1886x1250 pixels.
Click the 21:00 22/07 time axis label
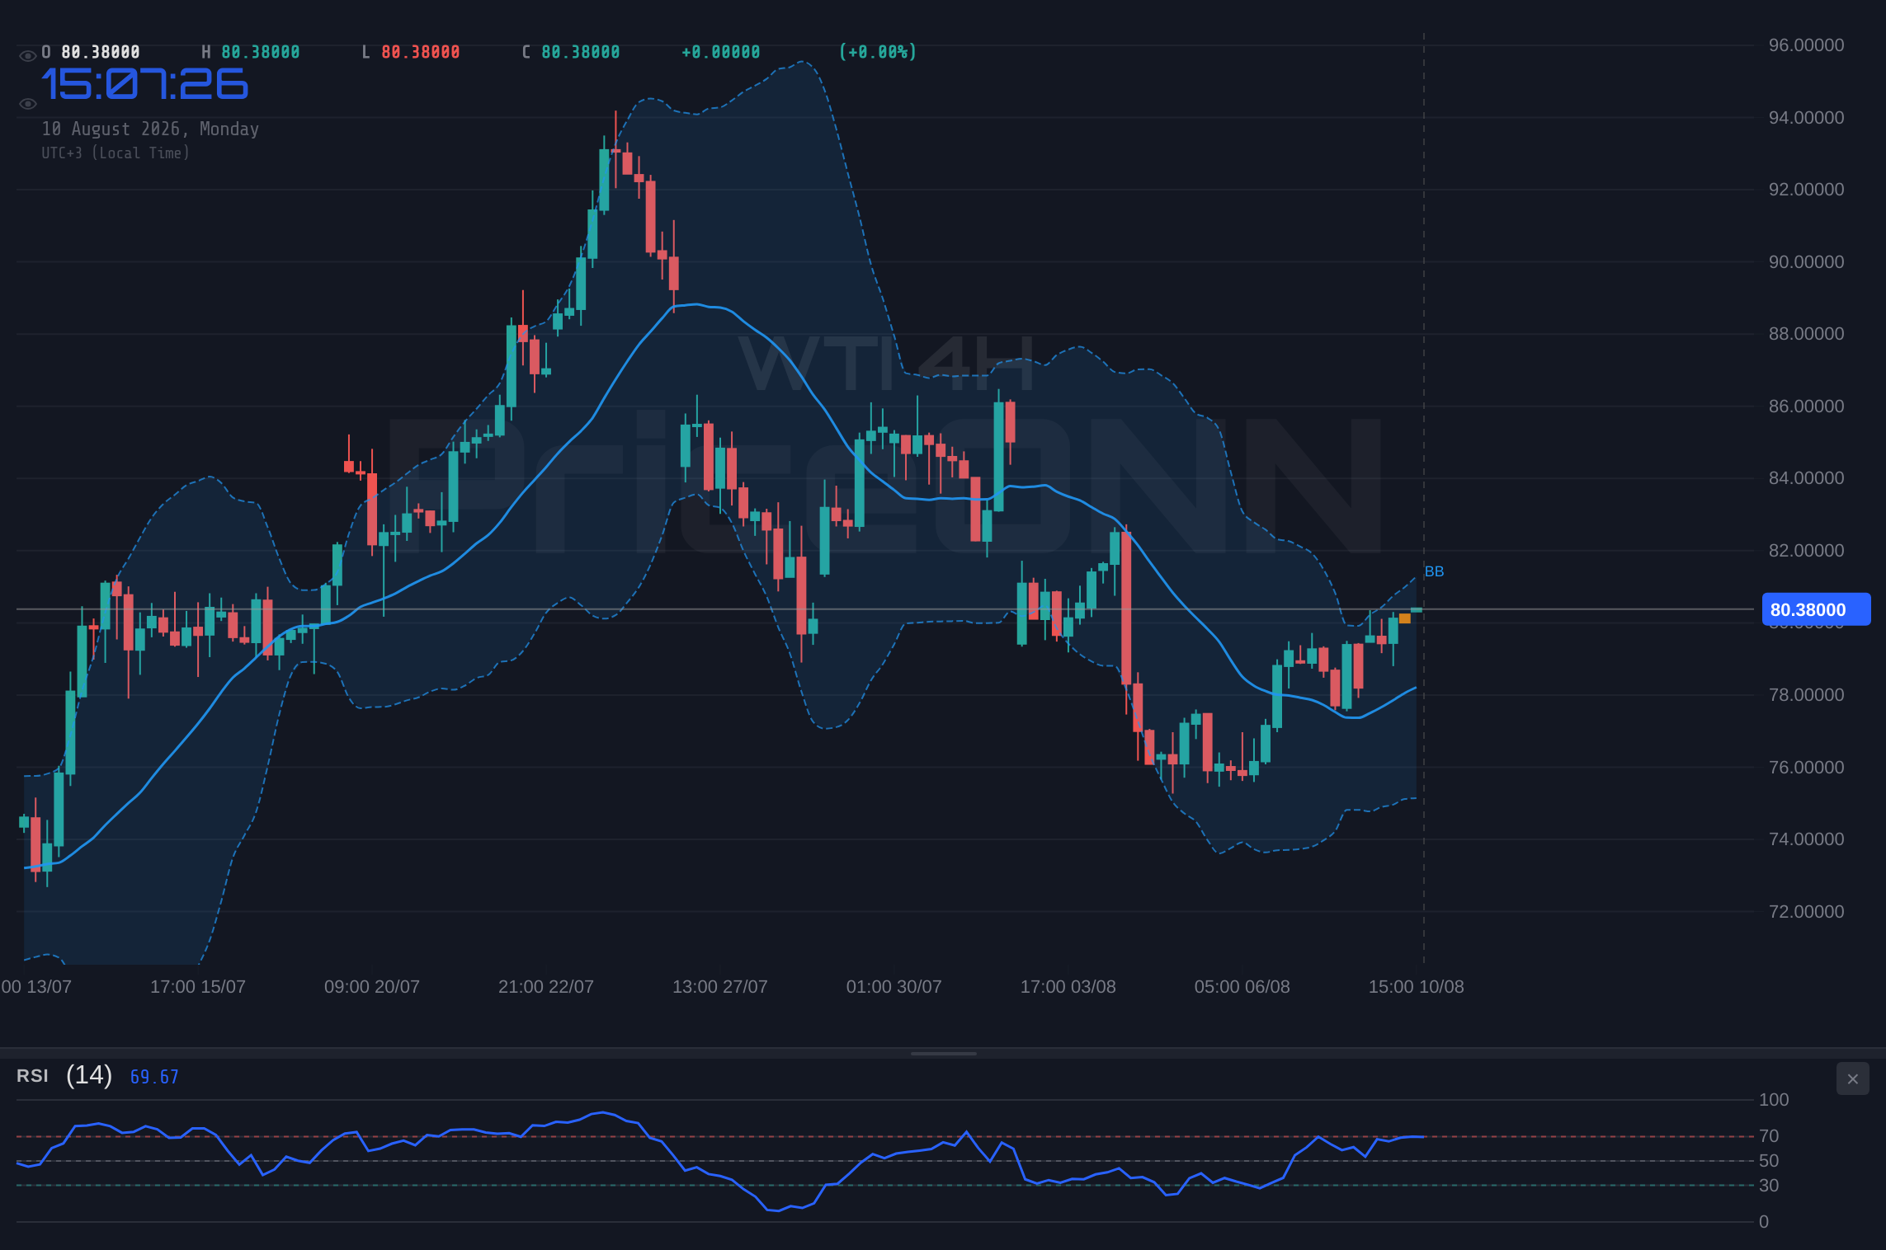point(546,987)
